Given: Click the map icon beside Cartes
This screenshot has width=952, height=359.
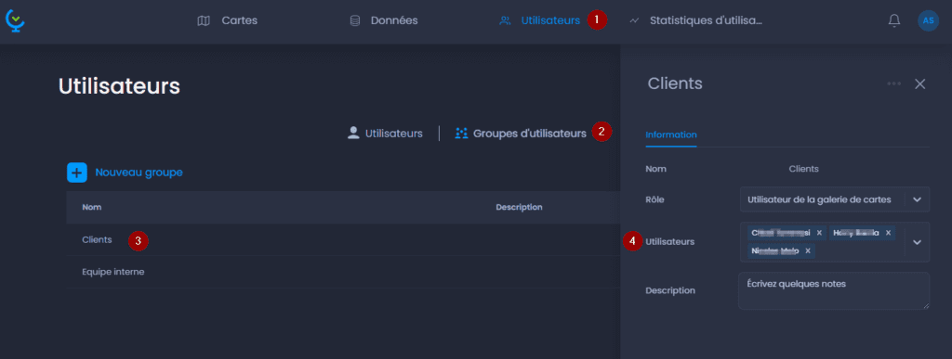Looking at the screenshot, I should point(204,20).
